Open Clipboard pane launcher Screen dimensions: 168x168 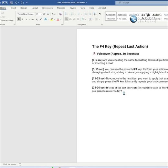point(15,25)
